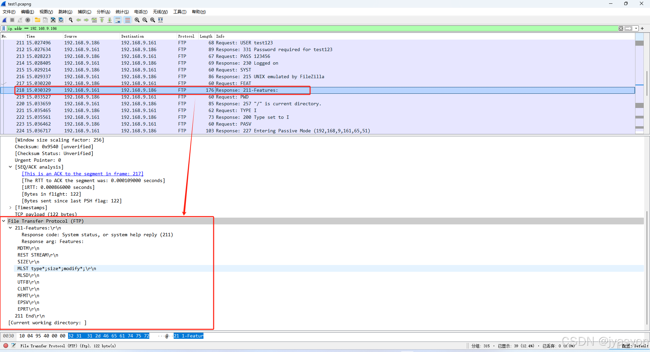The image size is (650, 352).
Task: Expand the Timestamps tree item
Action: (10, 207)
